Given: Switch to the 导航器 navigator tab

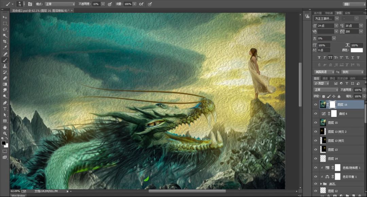Looking at the screenshot, I should (329, 13).
